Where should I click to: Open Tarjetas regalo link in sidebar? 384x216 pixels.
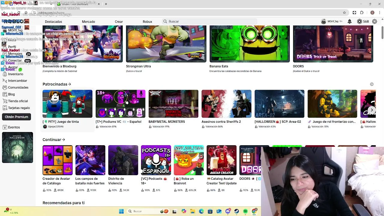(19, 108)
